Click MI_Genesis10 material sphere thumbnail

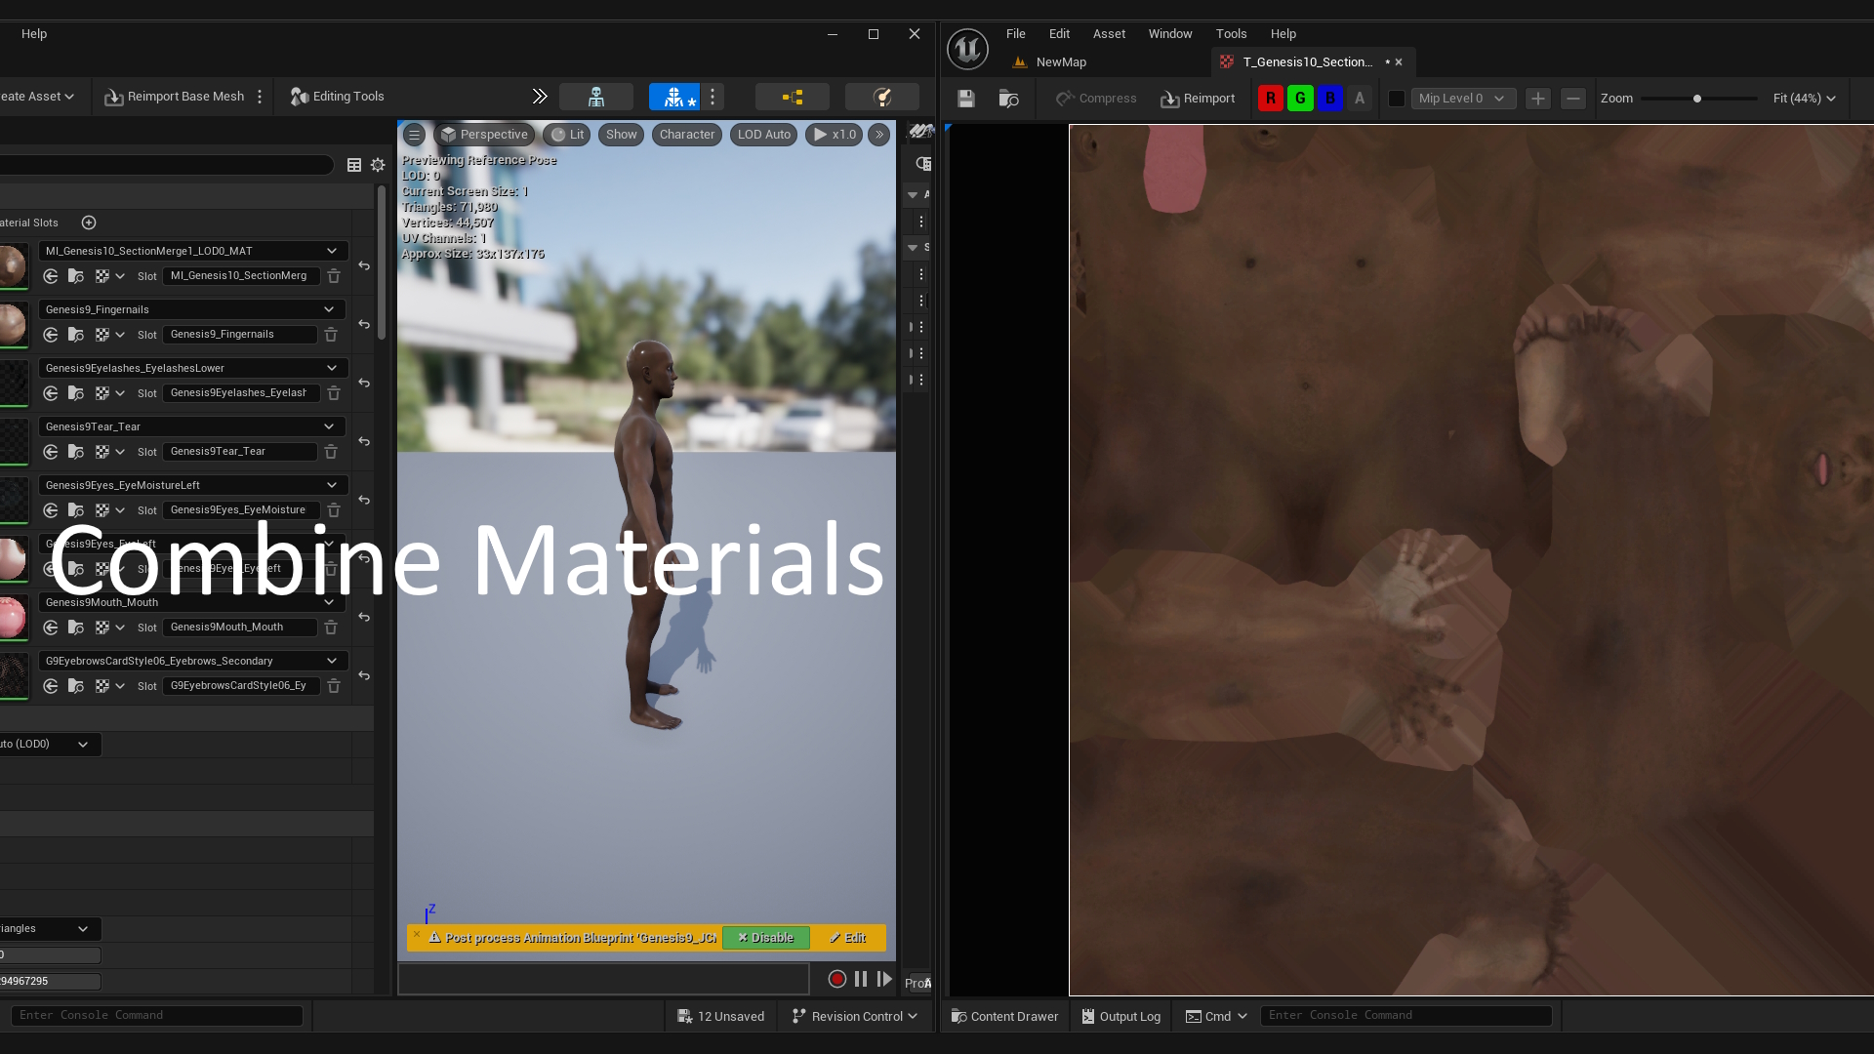pos(13,265)
